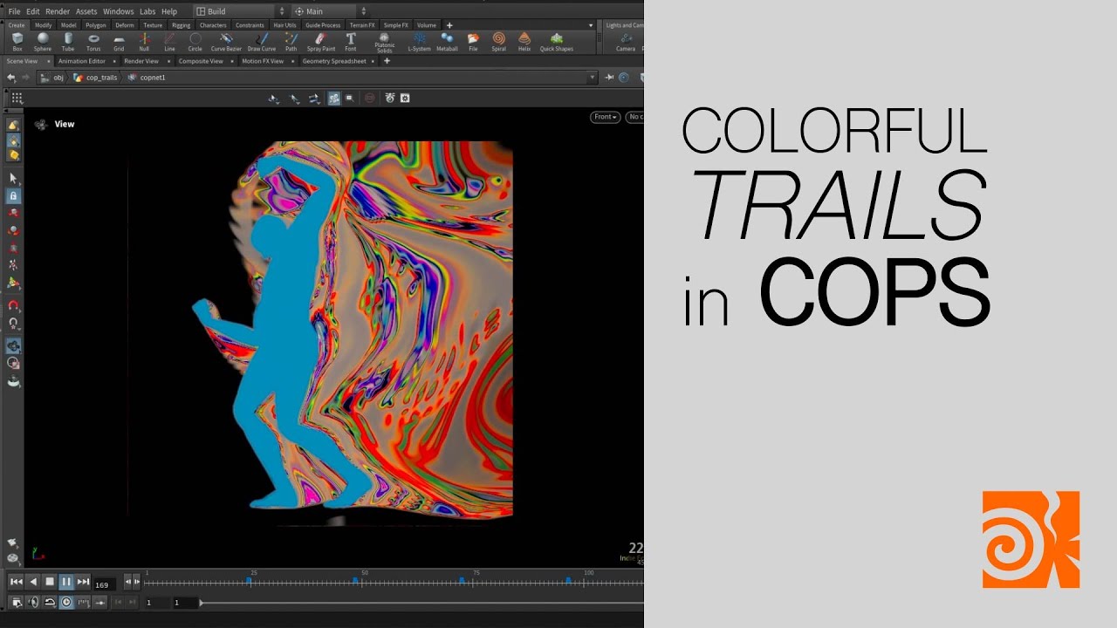The height and width of the screenshot is (628, 1117).
Task: Jump to last frame
Action: 83,582
